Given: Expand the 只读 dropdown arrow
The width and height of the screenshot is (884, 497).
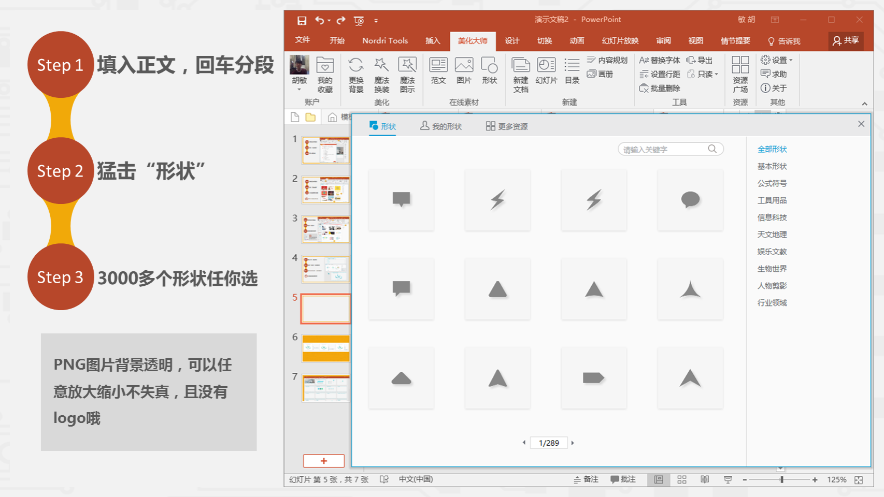Looking at the screenshot, I should pyautogui.click(x=716, y=75).
